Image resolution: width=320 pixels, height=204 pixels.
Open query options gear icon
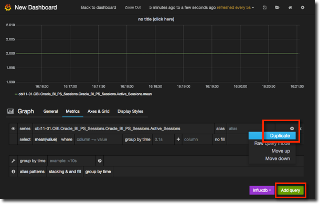pos(292,128)
